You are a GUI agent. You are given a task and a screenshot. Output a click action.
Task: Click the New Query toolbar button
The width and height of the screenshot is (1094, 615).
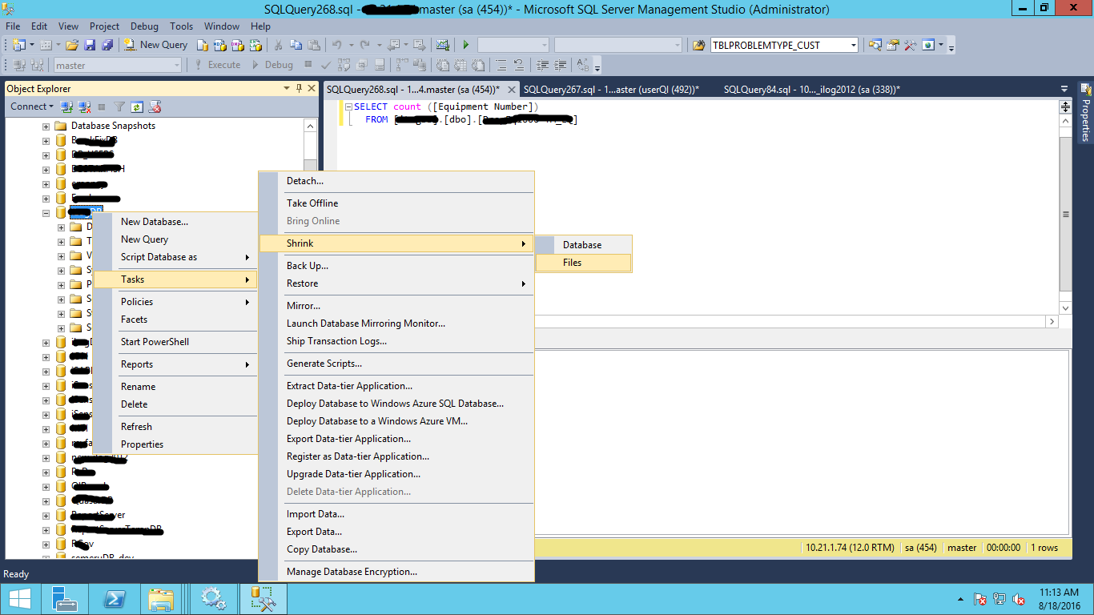(x=156, y=45)
